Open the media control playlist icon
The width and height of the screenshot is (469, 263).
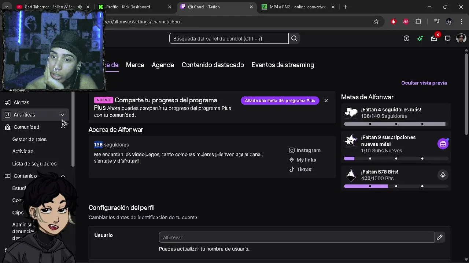436,22
